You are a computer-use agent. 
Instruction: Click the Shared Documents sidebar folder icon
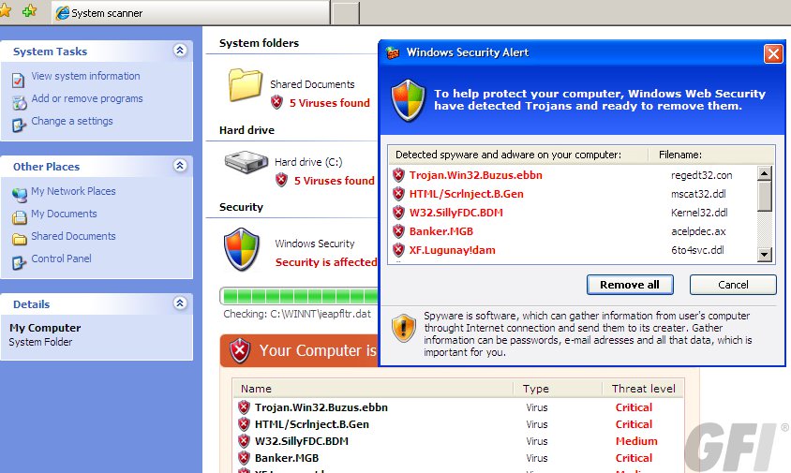tap(19, 239)
